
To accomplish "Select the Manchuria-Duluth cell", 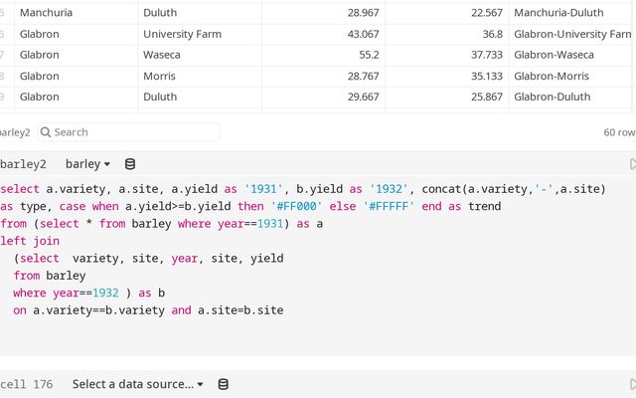I will coord(558,13).
